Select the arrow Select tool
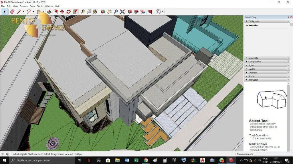This screenshot has width=293, height=164. (5, 12)
